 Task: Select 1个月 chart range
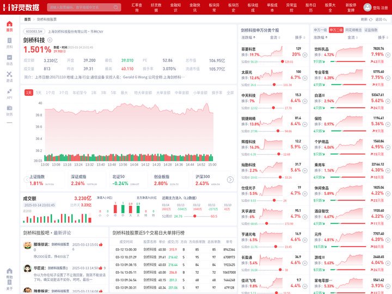[50, 93]
